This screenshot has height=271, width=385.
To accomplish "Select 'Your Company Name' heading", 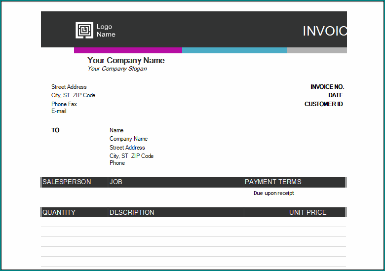I will pos(126,60).
